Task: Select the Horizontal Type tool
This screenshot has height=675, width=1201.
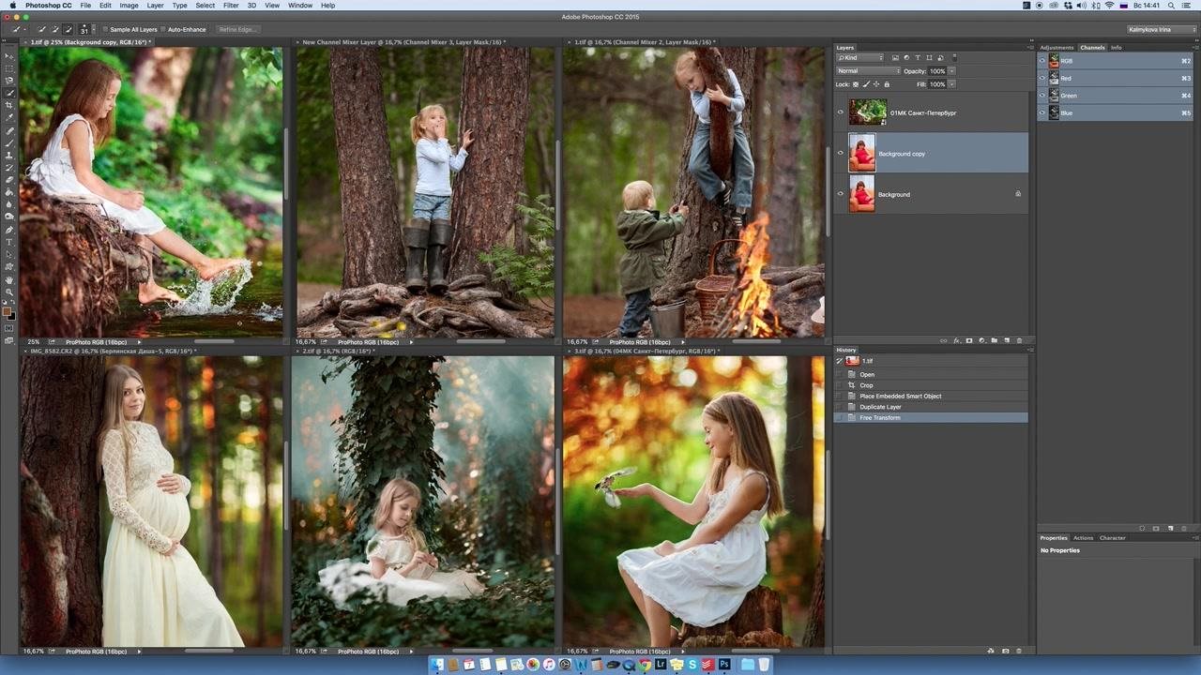Action: pyautogui.click(x=9, y=243)
